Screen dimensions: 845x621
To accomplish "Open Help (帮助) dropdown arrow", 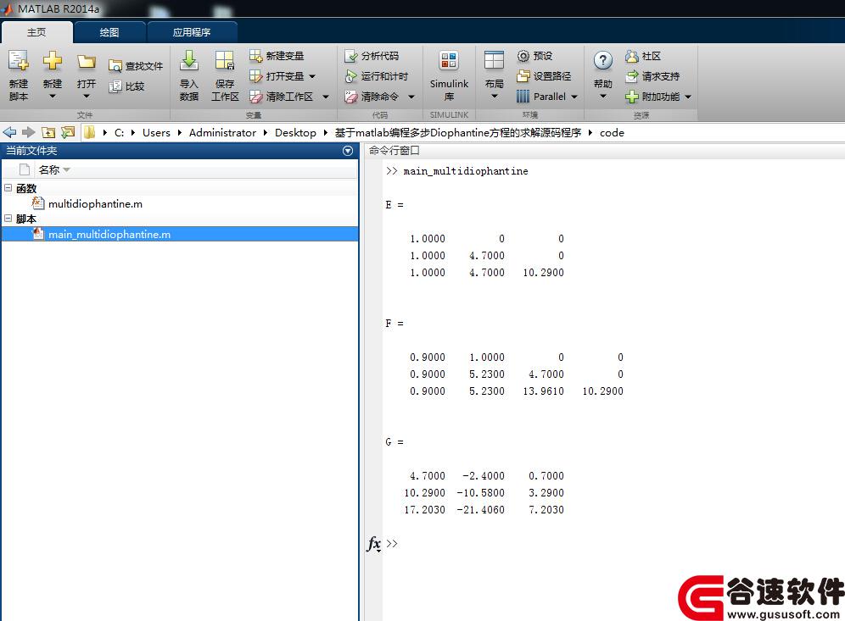I will point(602,97).
